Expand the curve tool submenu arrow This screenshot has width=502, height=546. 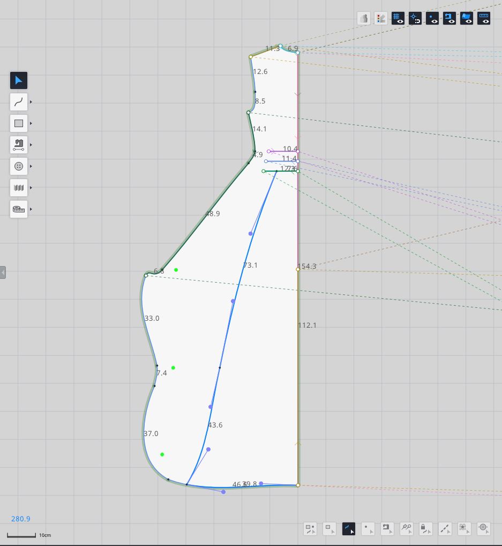31,102
